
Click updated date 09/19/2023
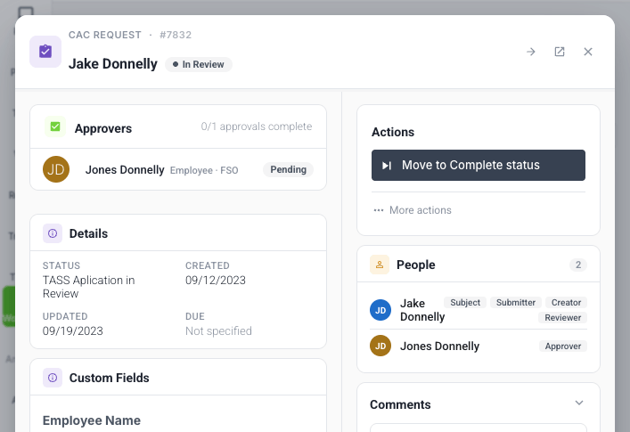coord(73,330)
